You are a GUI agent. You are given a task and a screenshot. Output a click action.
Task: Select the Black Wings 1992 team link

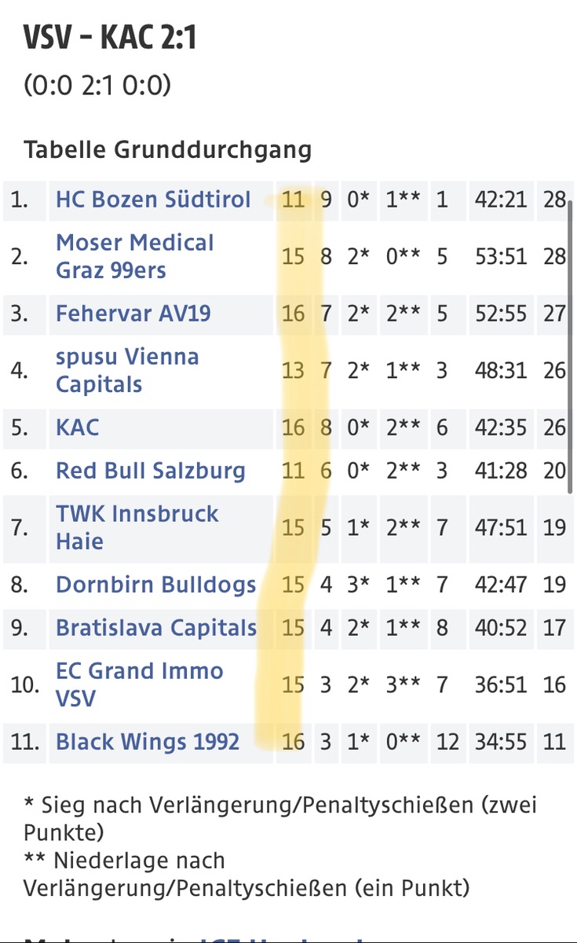148,742
